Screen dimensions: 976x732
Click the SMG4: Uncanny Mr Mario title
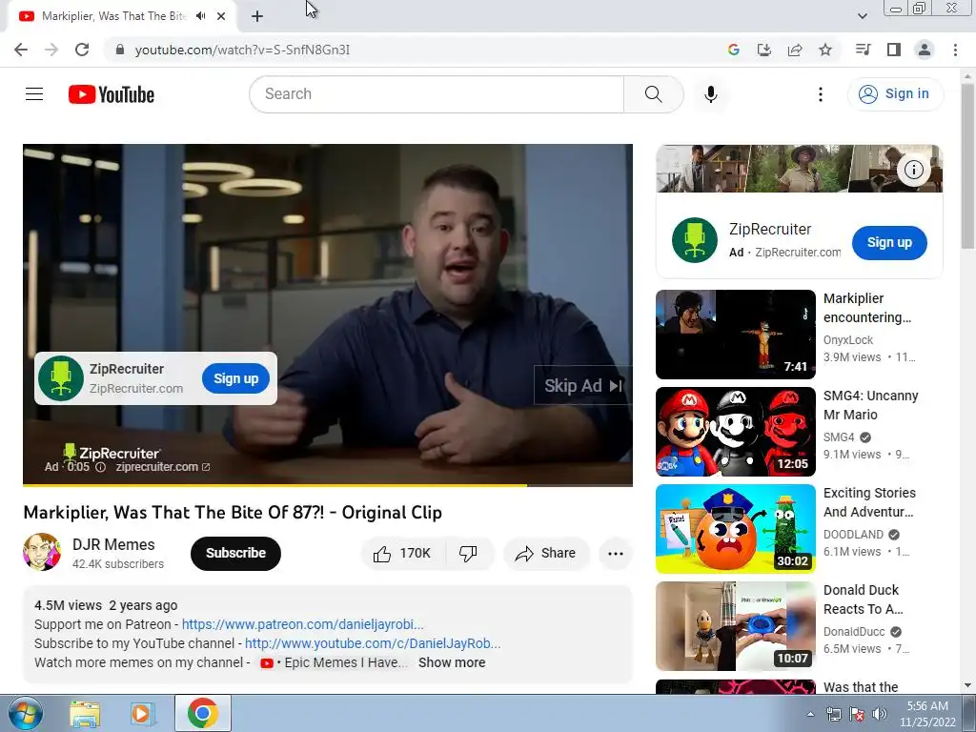(x=870, y=405)
